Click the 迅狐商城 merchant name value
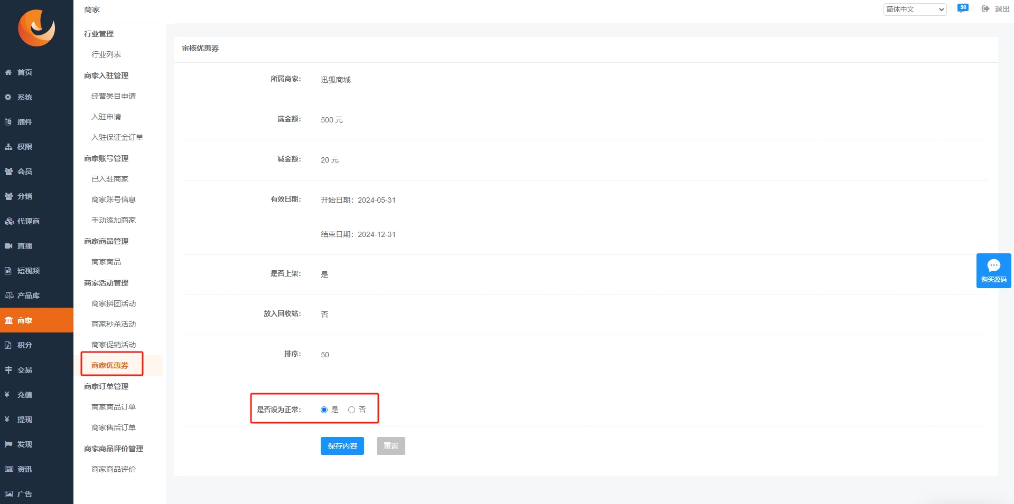Image resolution: width=1014 pixels, height=504 pixels. coord(336,80)
